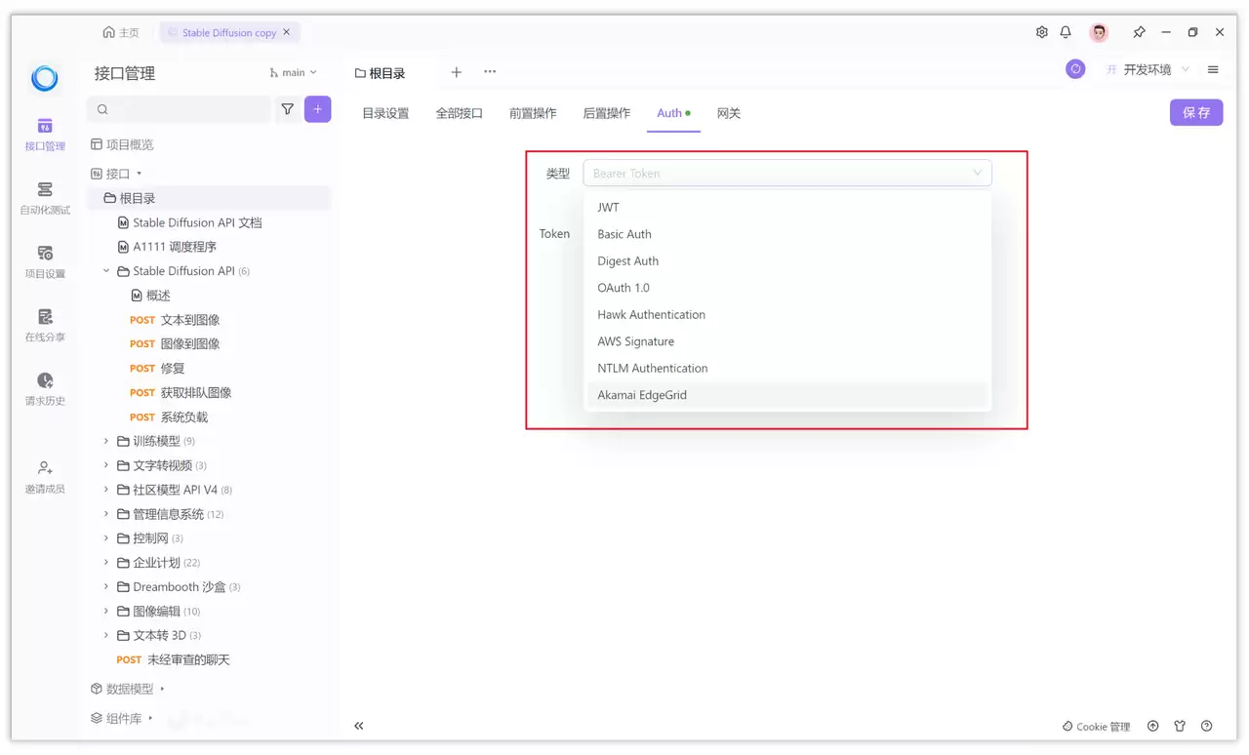Screen dimensions: 1249x755
Task: Close the Stable Diffusion copy tab
Action: pos(287,32)
